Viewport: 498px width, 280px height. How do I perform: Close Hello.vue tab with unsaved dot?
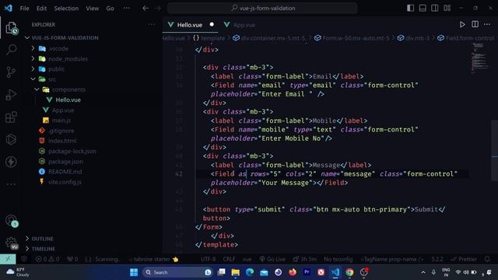point(212,24)
